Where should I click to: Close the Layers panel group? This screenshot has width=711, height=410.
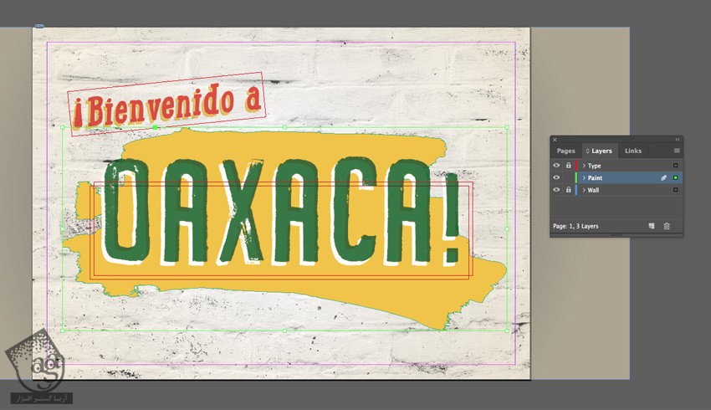coord(555,140)
